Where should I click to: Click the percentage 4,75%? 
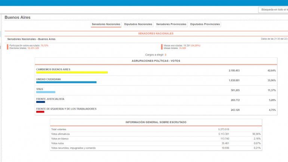pos(272,110)
